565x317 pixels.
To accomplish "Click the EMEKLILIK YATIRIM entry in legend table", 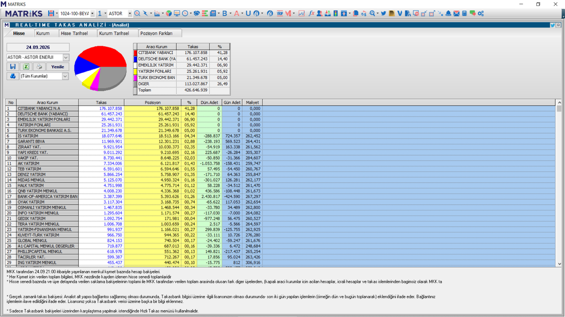I will [x=156, y=65].
